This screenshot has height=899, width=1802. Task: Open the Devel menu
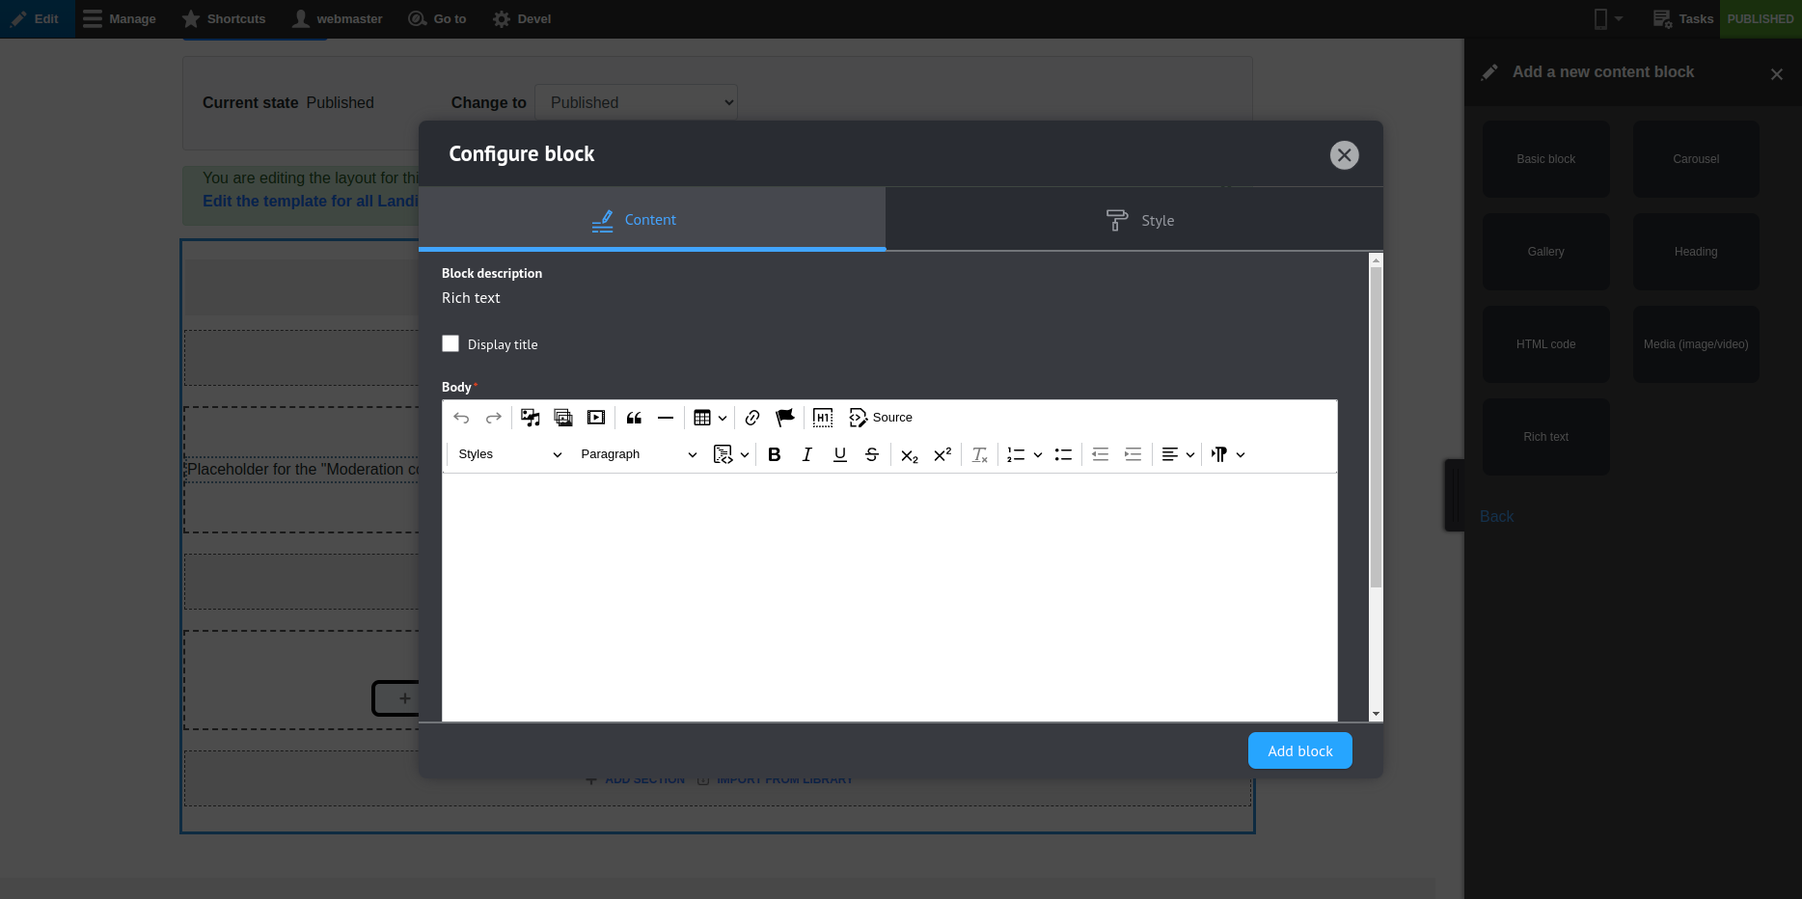[x=522, y=19]
